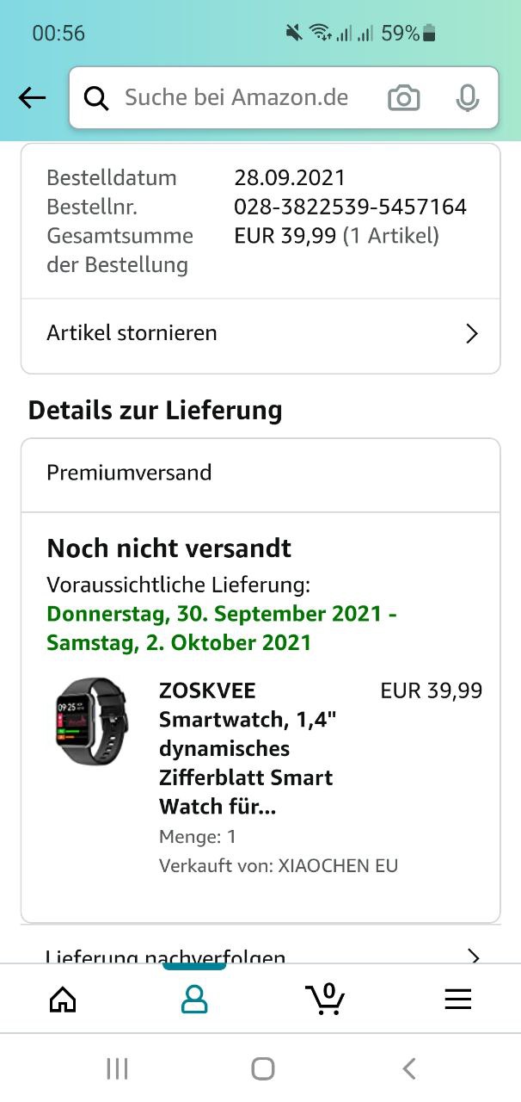Tap seller name XIAOCHEN EU

(338, 865)
